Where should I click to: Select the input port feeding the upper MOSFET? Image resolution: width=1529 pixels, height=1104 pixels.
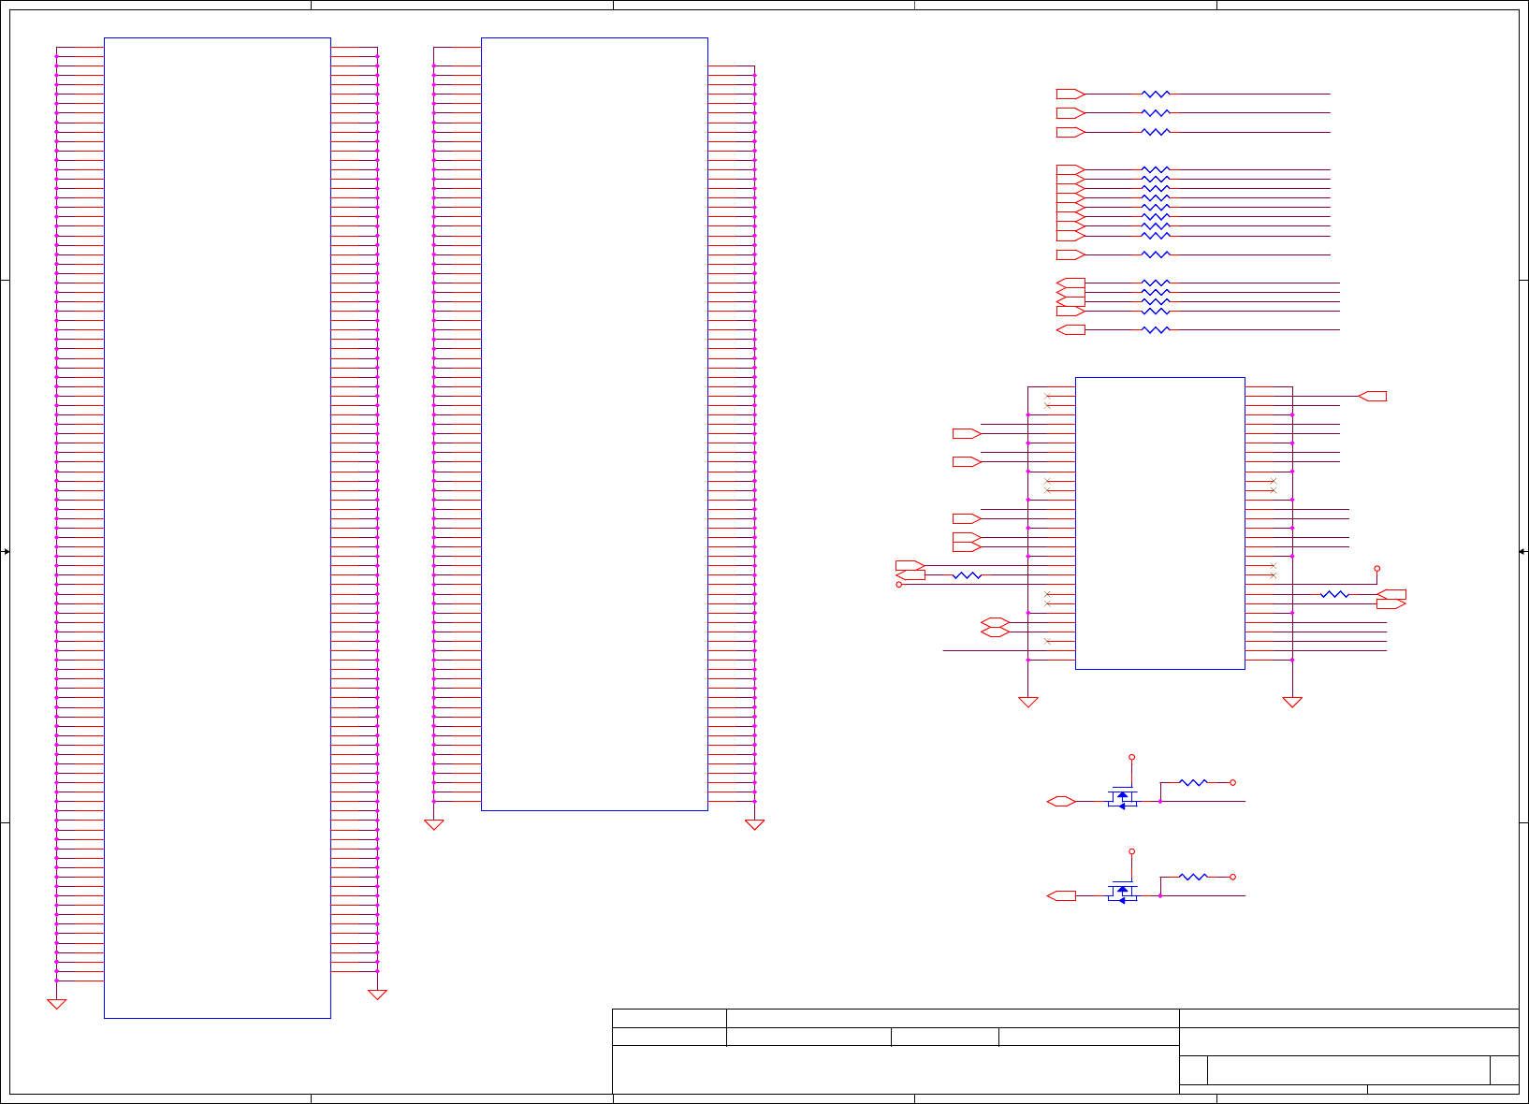pos(1061,801)
